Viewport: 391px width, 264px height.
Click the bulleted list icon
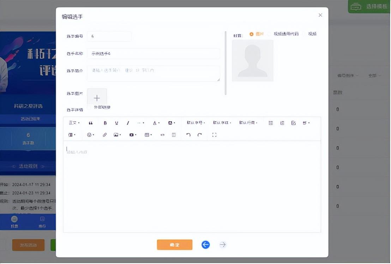click(271, 123)
